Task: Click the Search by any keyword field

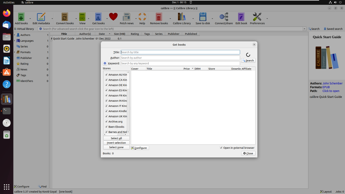Action: [180, 63]
